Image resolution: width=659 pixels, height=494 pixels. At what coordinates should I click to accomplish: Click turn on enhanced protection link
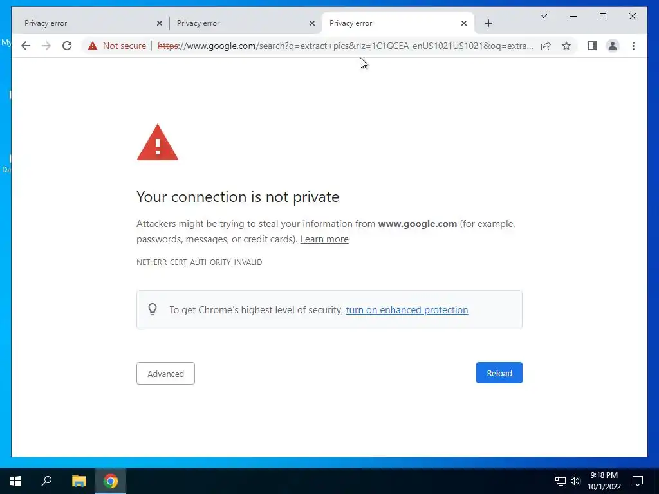point(407,310)
